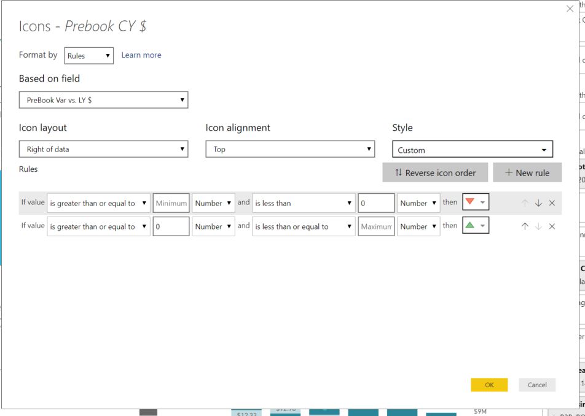Open second rule's Number dropdown after Maximum
The image size is (585, 416).
(418, 226)
